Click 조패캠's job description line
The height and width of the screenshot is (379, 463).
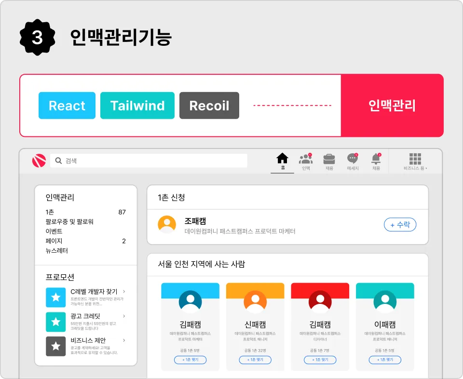(x=240, y=231)
